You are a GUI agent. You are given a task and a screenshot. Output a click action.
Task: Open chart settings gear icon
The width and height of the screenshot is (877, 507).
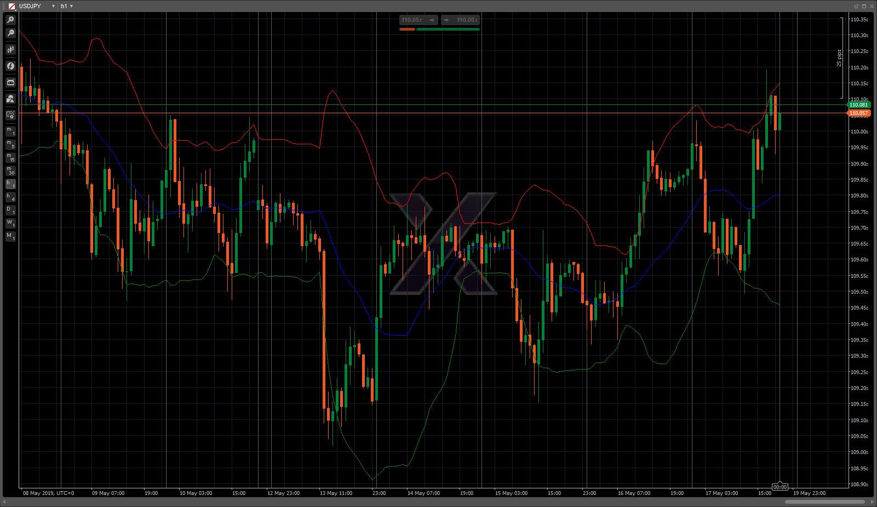pos(10,115)
